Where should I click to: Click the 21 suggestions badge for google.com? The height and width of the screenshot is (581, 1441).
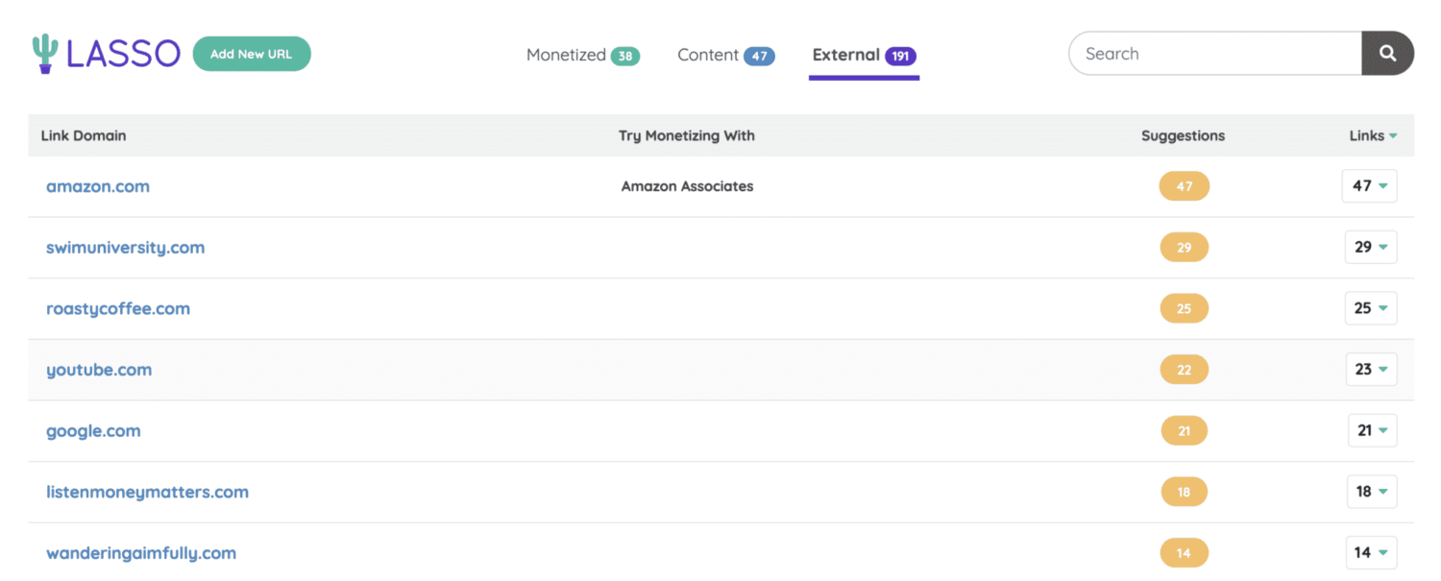[x=1185, y=431]
